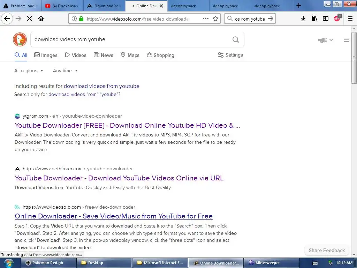Open Microsoft Internet E... taskbar item
The width and height of the screenshot is (357, 268).
(x=160, y=263)
